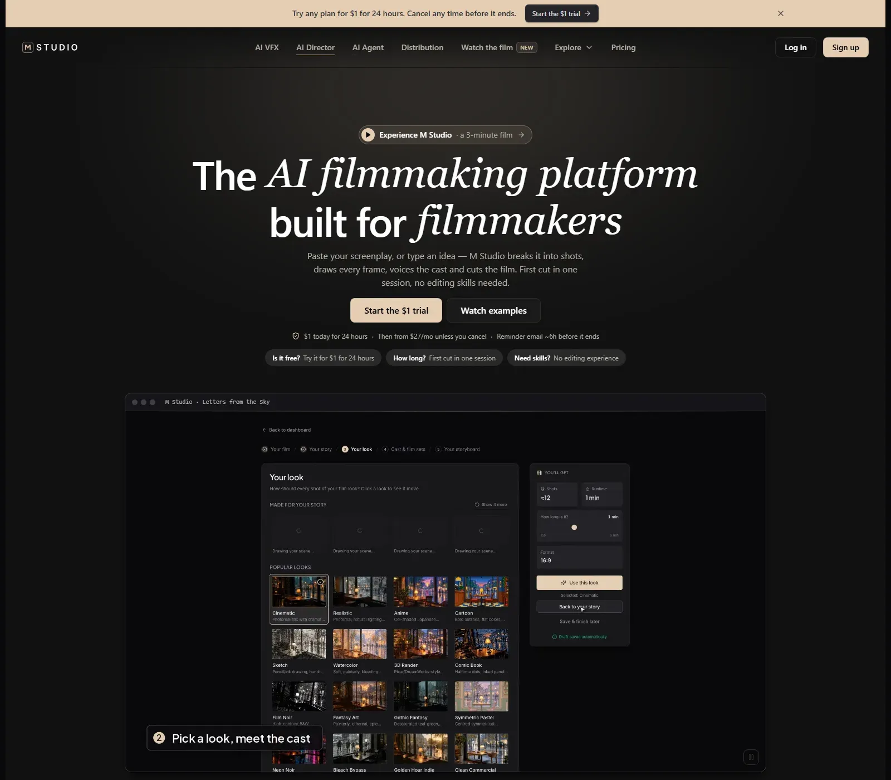Click Show 4 more looks
This screenshot has height=780, width=891.
coord(491,505)
